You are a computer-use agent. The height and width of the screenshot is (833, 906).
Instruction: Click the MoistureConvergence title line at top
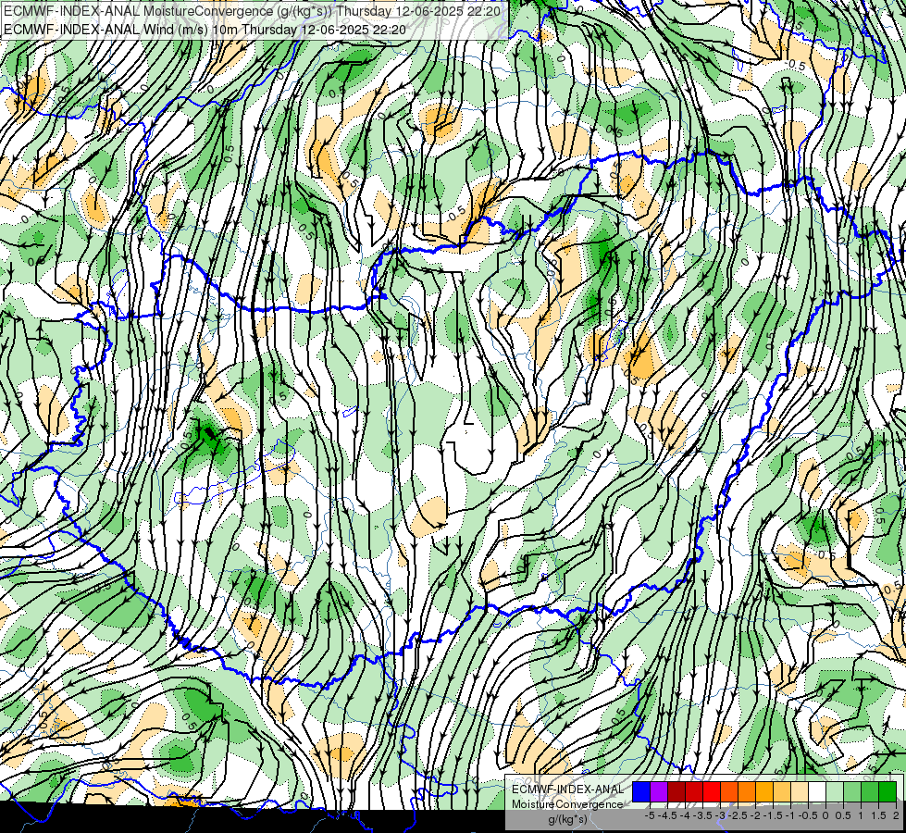(252, 11)
